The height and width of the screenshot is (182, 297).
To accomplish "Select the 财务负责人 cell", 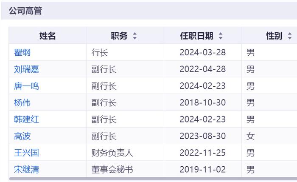I will pyautogui.click(x=112, y=153).
